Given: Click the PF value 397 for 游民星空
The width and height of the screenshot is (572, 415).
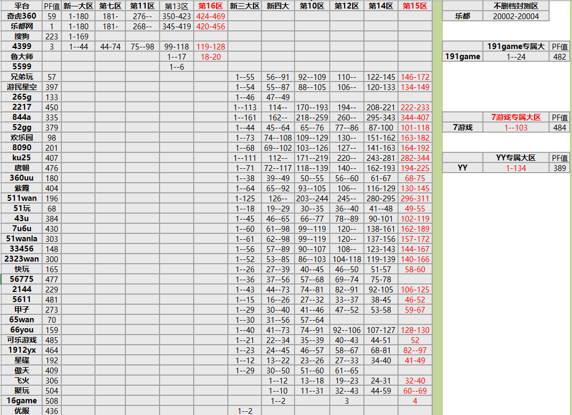Looking at the screenshot, I should coord(52,87).
